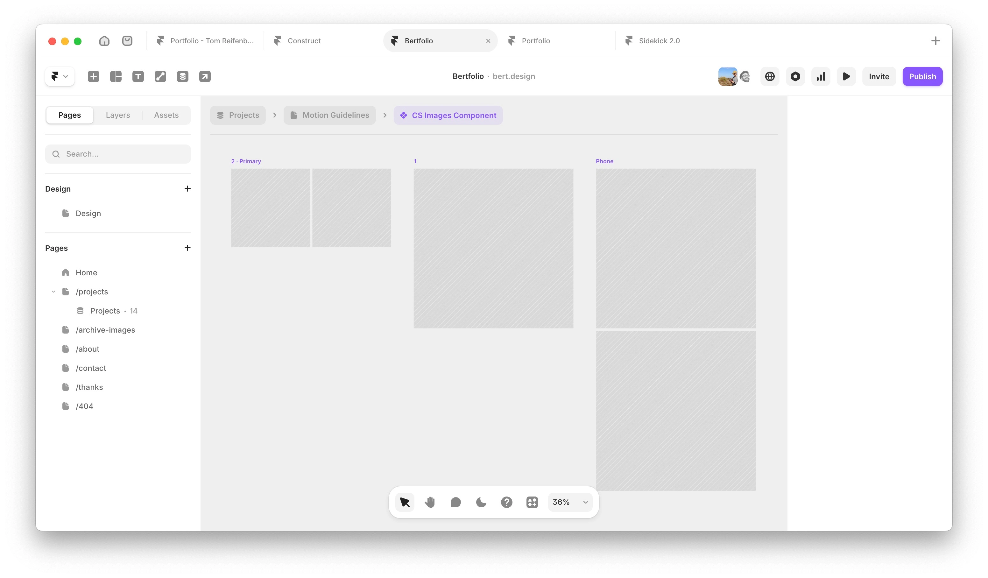
Task: Go to Motion Guidelines breadcrumb
Action: 329,115
